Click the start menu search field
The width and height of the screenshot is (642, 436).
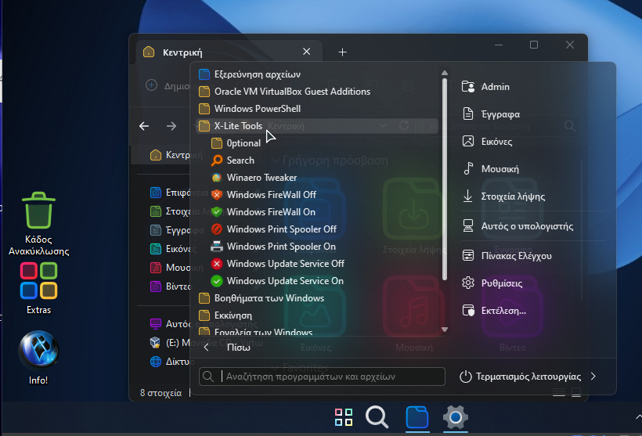(x=322, y=377)
